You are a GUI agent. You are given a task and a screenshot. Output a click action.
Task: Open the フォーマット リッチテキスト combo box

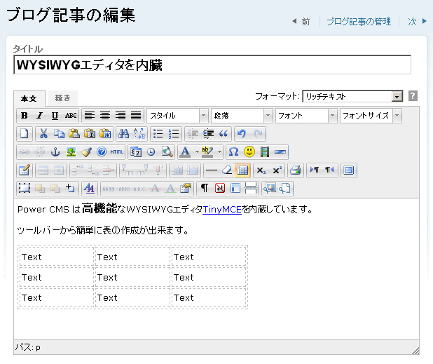click(x=352, y=97)
